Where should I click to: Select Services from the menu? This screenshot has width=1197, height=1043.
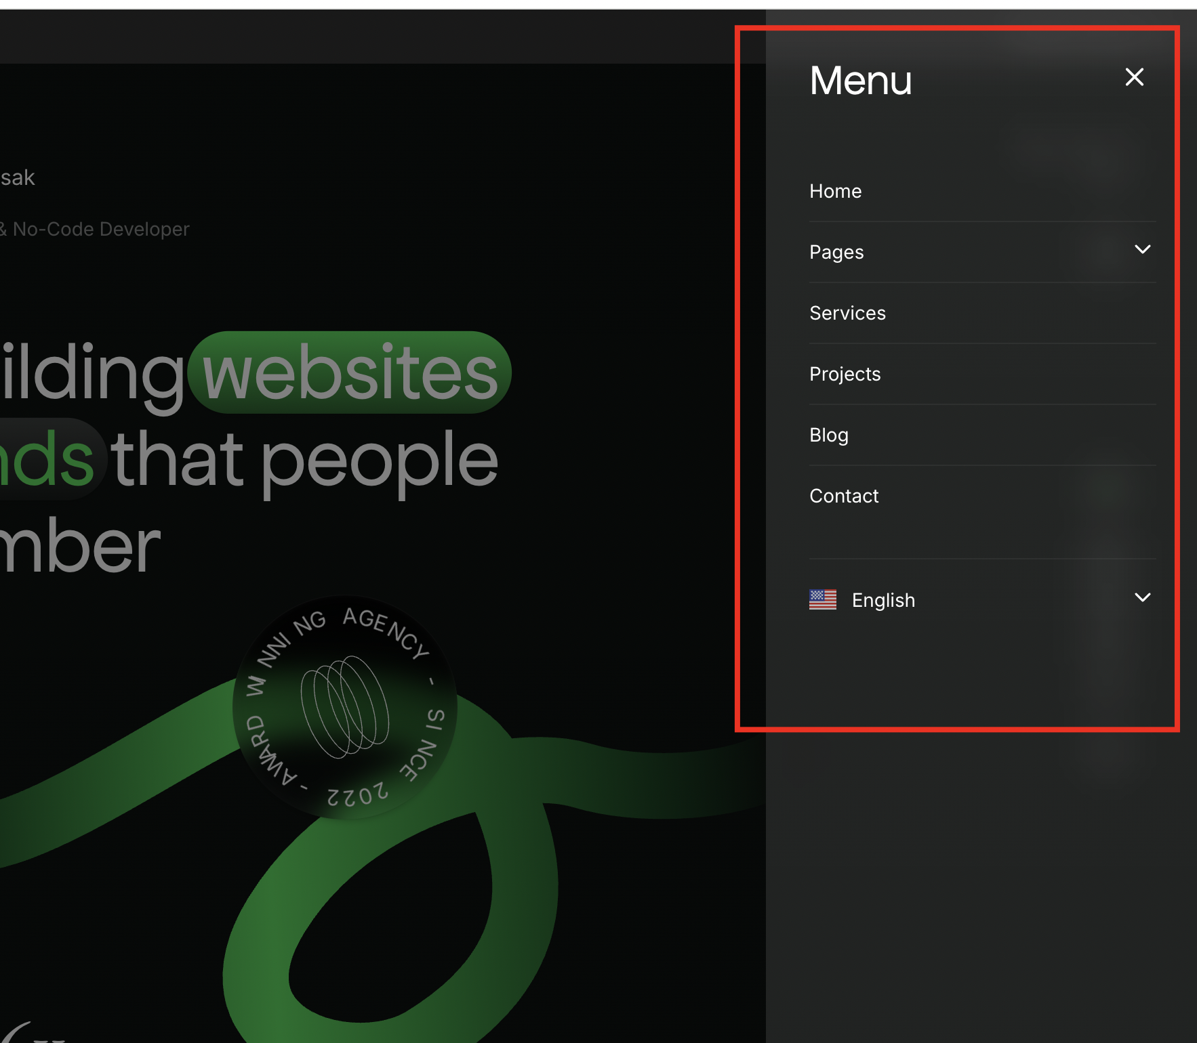pos(847,313)
